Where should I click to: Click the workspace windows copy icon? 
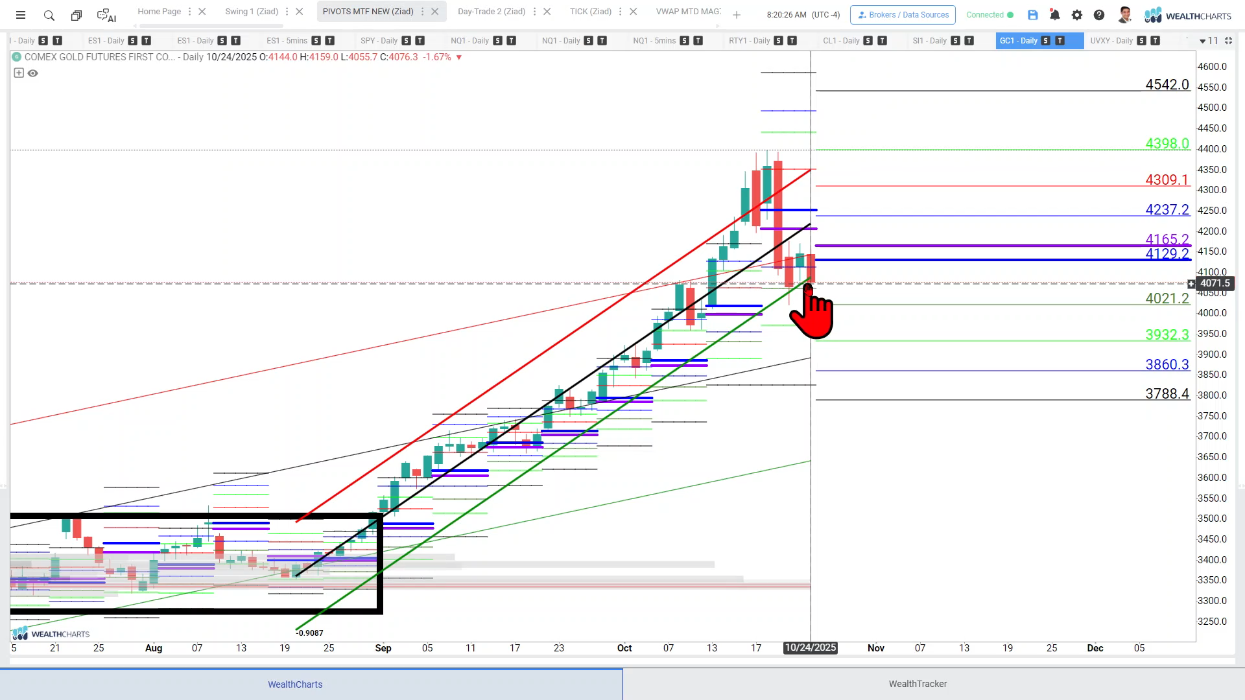[x=77, y=15]
